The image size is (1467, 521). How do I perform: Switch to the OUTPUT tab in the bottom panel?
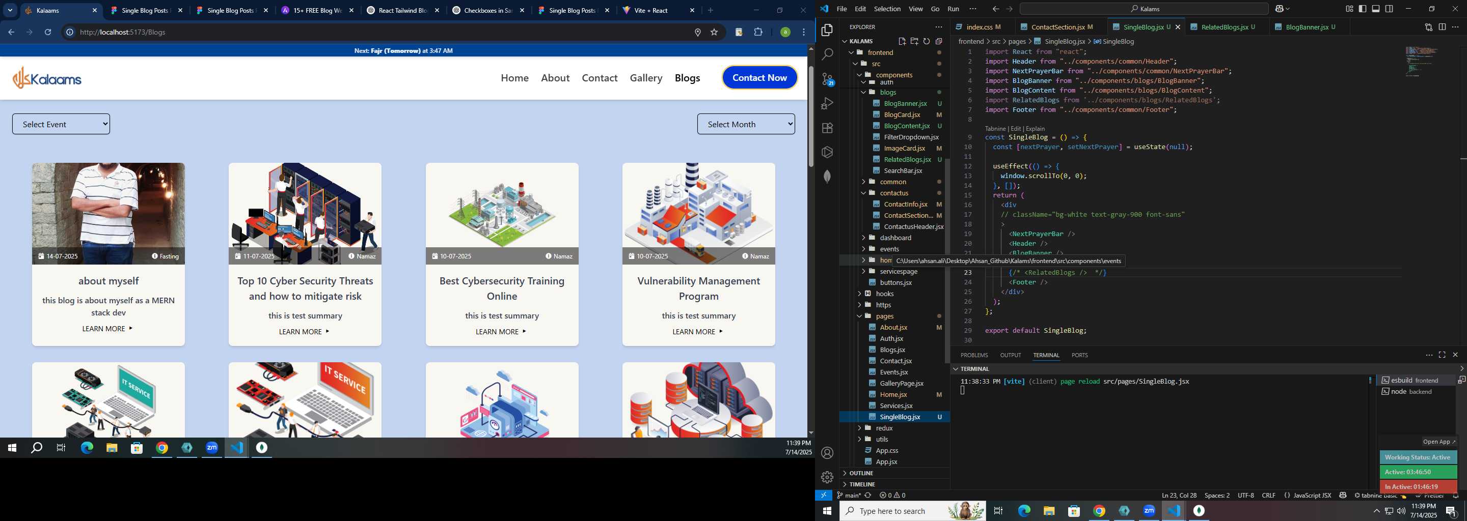[1010, 355]
